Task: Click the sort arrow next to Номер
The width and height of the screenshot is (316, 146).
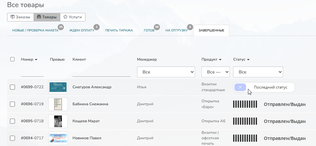Action: click(36, 60)
